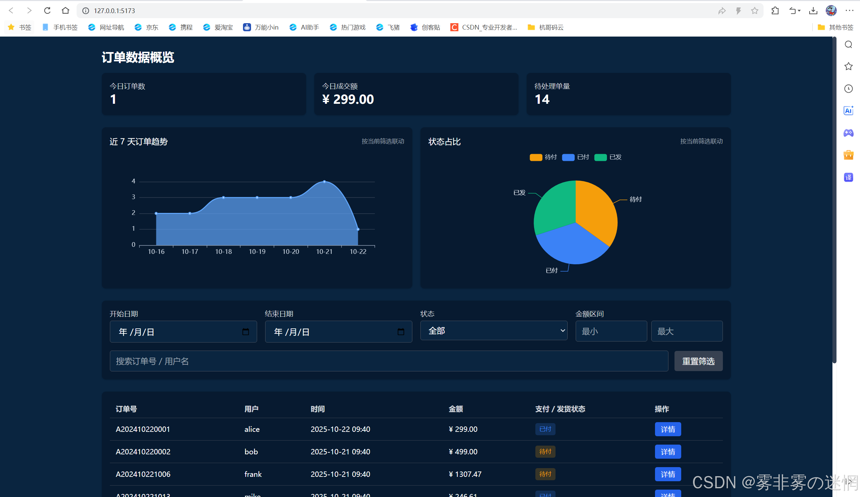Image resolution: width=860 pixels, height=497 pixels.
Task: Expand the 状态 dropdown showing 全部
Action: tap(493, 330)
